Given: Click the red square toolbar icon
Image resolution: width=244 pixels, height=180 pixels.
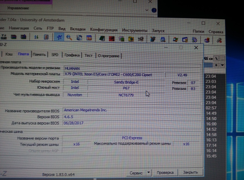Looking at the screenshot, I should pos(112,39).
